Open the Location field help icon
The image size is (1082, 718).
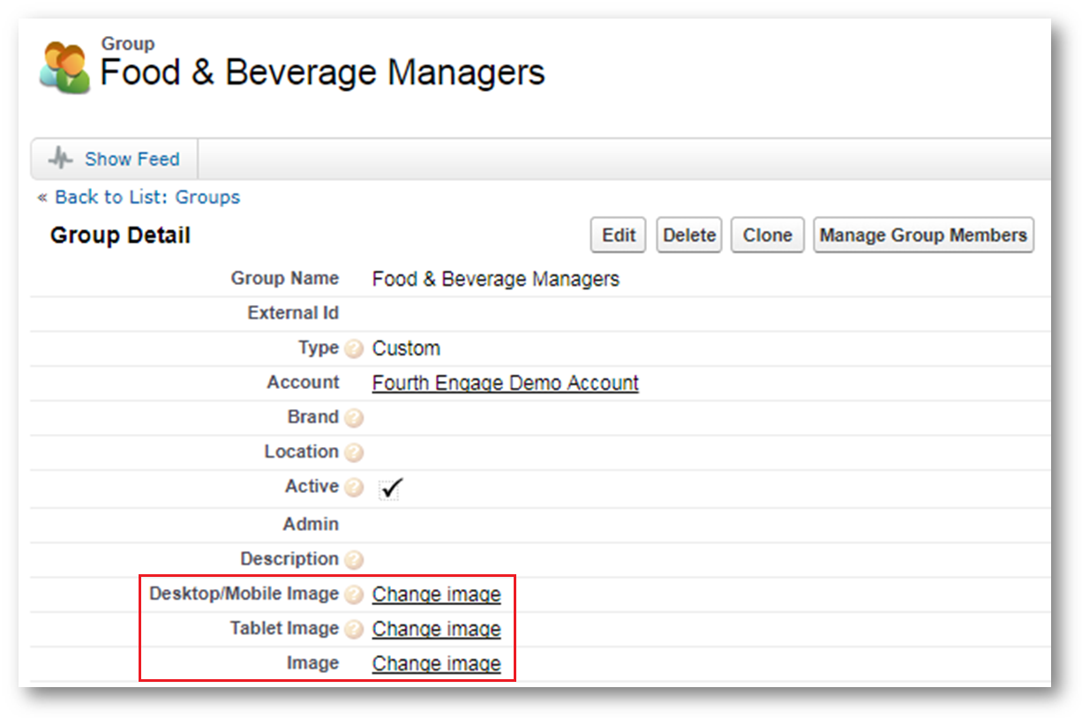click(354, 452)
